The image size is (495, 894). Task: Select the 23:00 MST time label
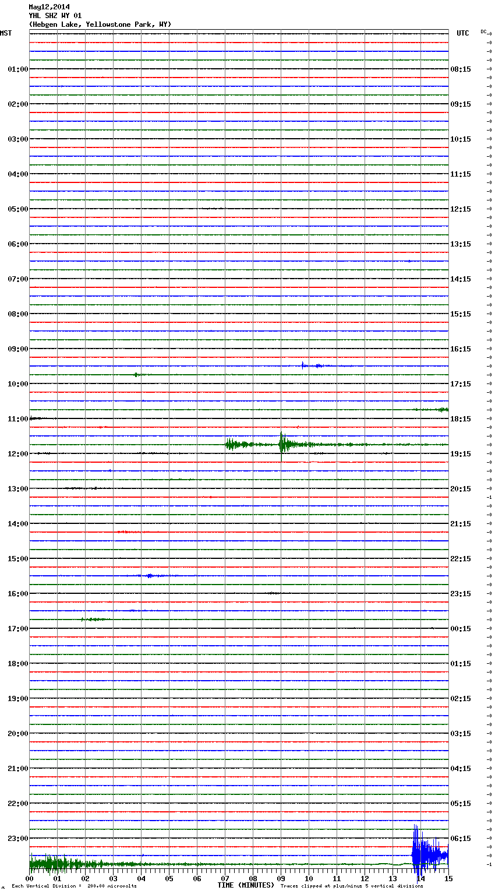pyautogui.click(x=17, y=838)
